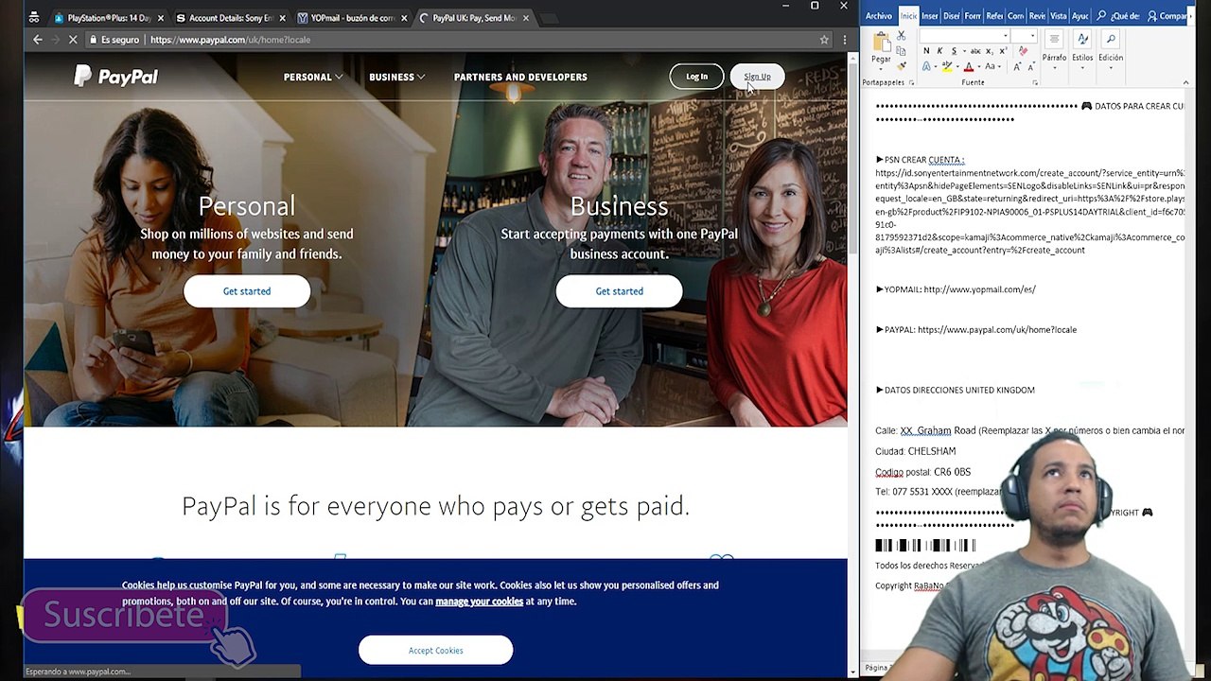Accept cookies on PayPal
The image size is (1211, 681).
pos(435,651)
